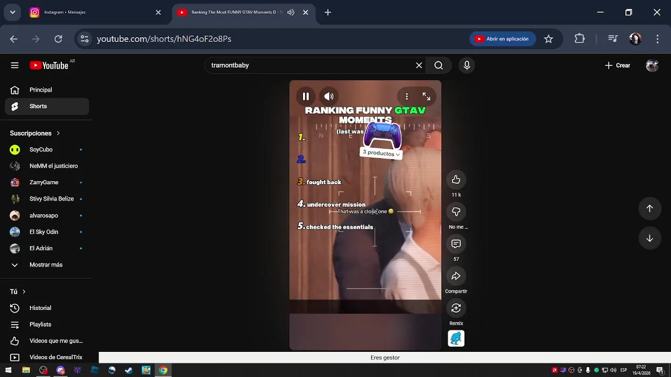Close the Instagram Mensajes tab
This screenshot has height=377, width=671.
click(x=158, y=13)
